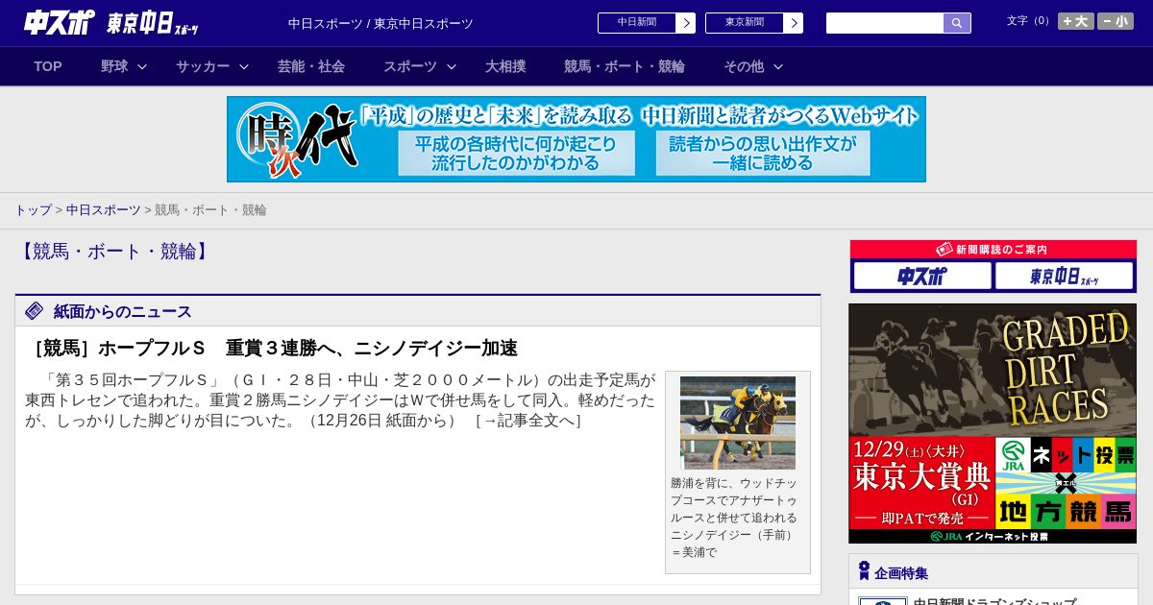Image resolution: width=1153 pixels, height=605 pixels.
Task: Expand the スポーツ dropdown chevron
Action: pos(452,66)
